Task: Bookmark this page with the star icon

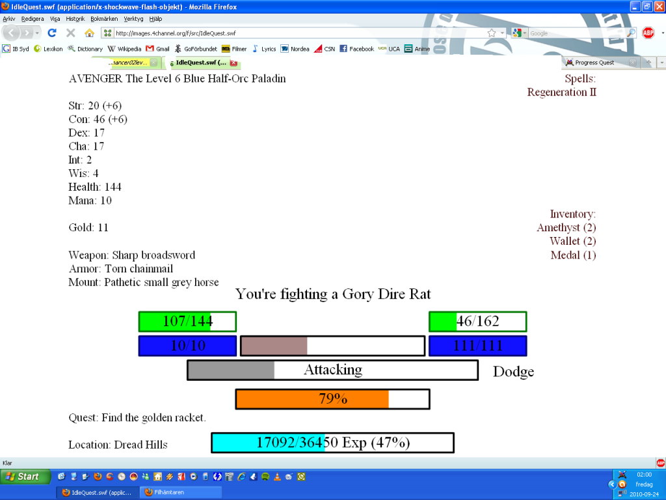Action: tap(492, 33)
